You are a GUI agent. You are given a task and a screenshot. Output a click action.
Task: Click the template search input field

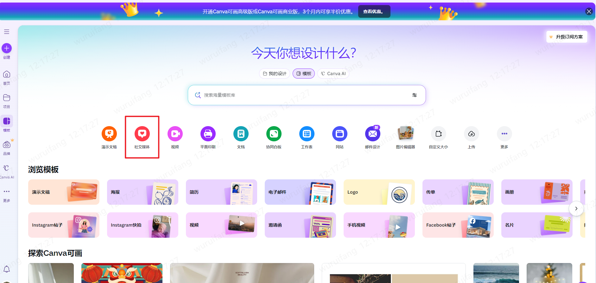[x=307, y=95]
